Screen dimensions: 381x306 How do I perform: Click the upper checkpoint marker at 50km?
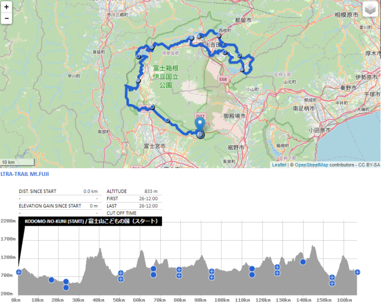[x=121, y=273]
